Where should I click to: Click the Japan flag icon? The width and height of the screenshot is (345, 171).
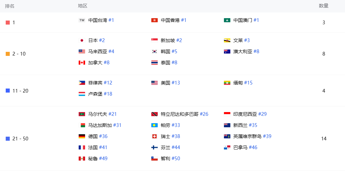[x=82, y=40]
